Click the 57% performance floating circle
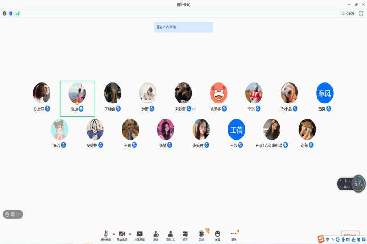Screen dimensions: 367x244 click(358, 184)
